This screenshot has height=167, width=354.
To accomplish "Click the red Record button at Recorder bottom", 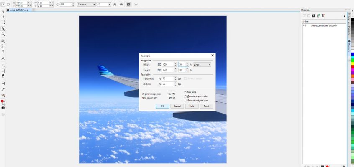I will (327, 166).
